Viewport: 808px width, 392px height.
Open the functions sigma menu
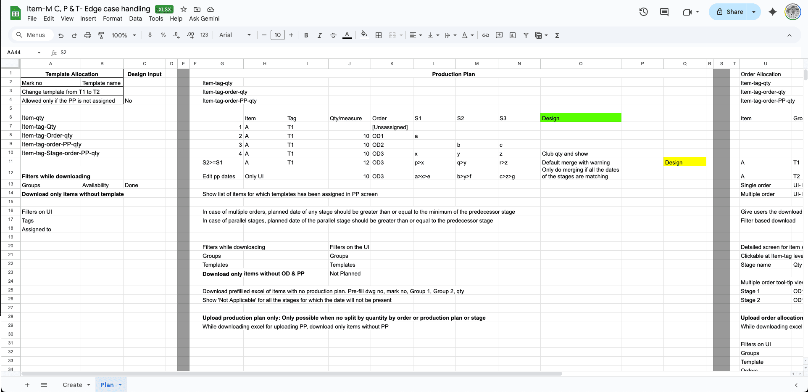pos(557,35)
